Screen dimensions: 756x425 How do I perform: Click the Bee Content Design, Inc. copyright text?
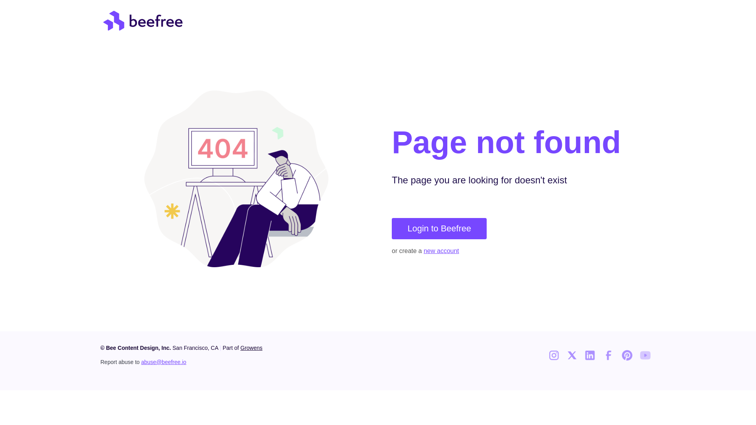click(x=135, y=348)
